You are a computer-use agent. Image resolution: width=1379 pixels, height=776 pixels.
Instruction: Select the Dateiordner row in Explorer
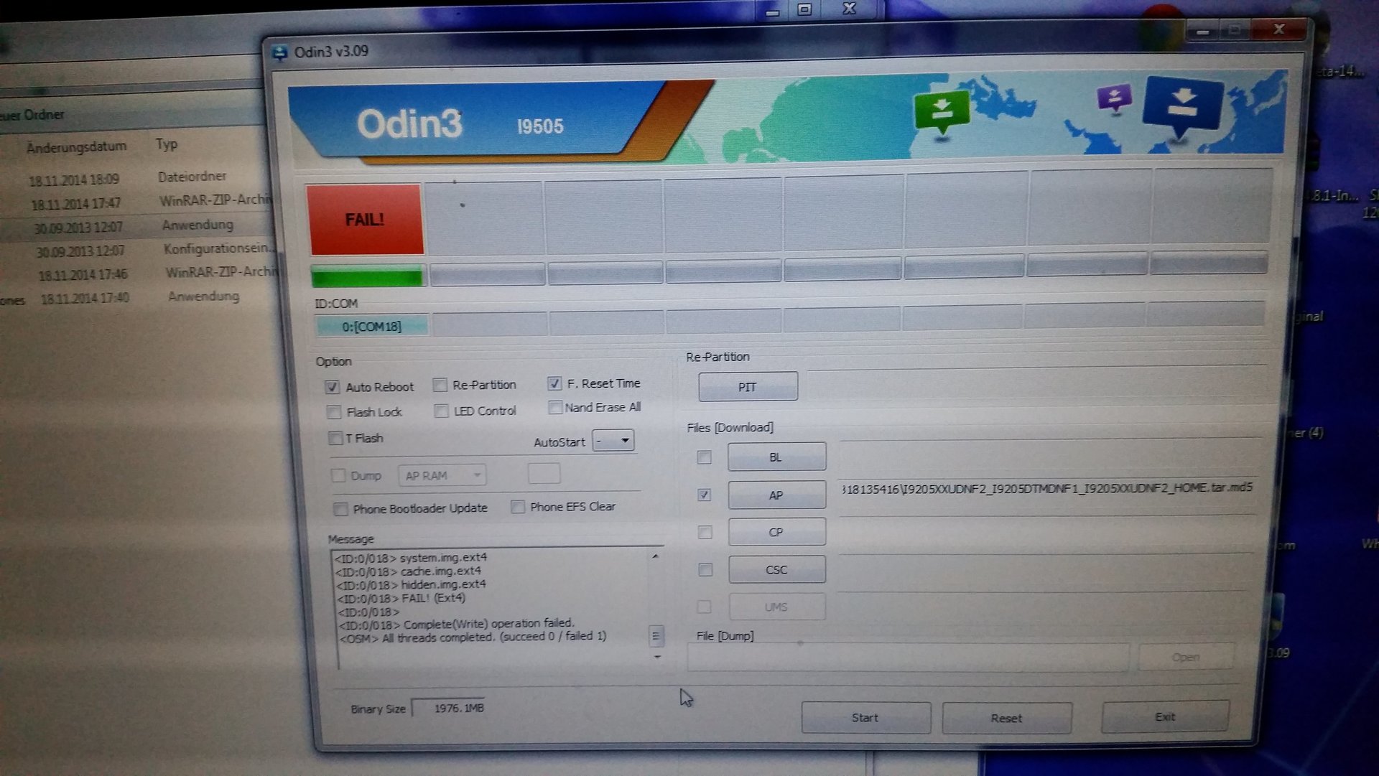(136, 178)
